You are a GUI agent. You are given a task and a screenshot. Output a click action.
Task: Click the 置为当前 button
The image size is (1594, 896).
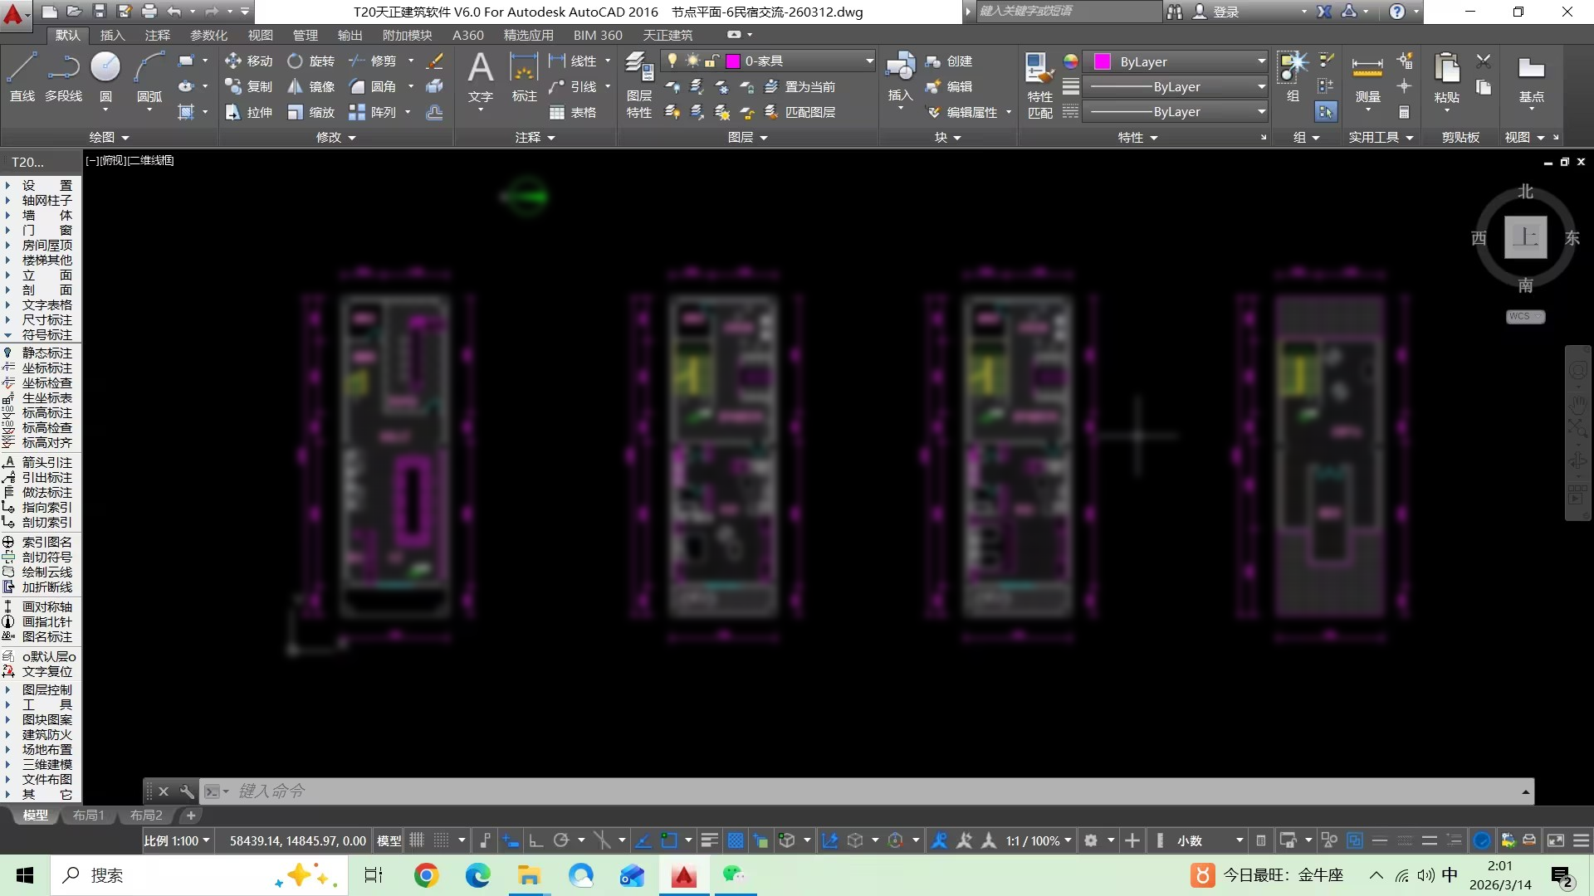799,86
